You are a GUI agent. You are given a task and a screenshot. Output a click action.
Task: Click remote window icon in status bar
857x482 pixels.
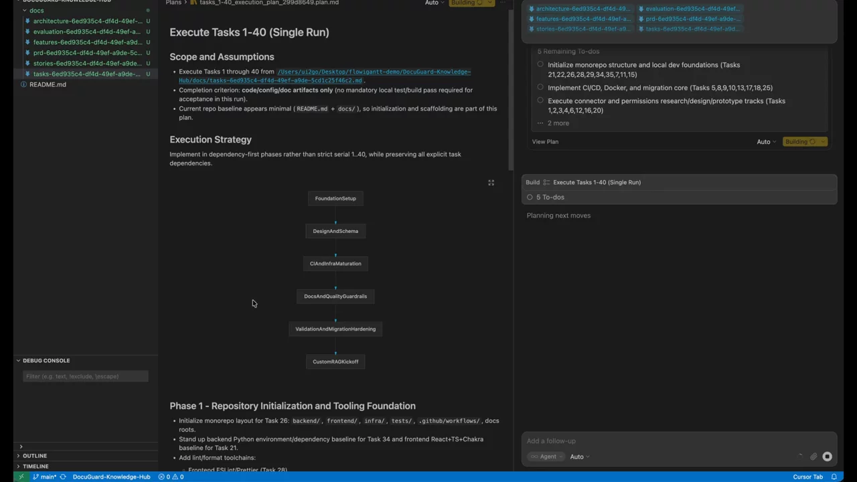[21, 477]
